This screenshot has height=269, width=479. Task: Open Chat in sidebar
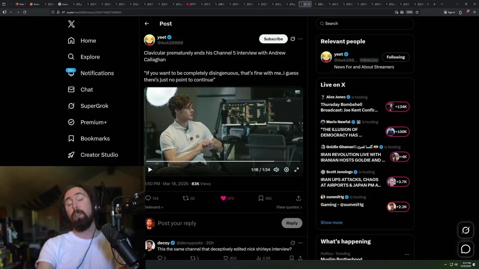80,90
